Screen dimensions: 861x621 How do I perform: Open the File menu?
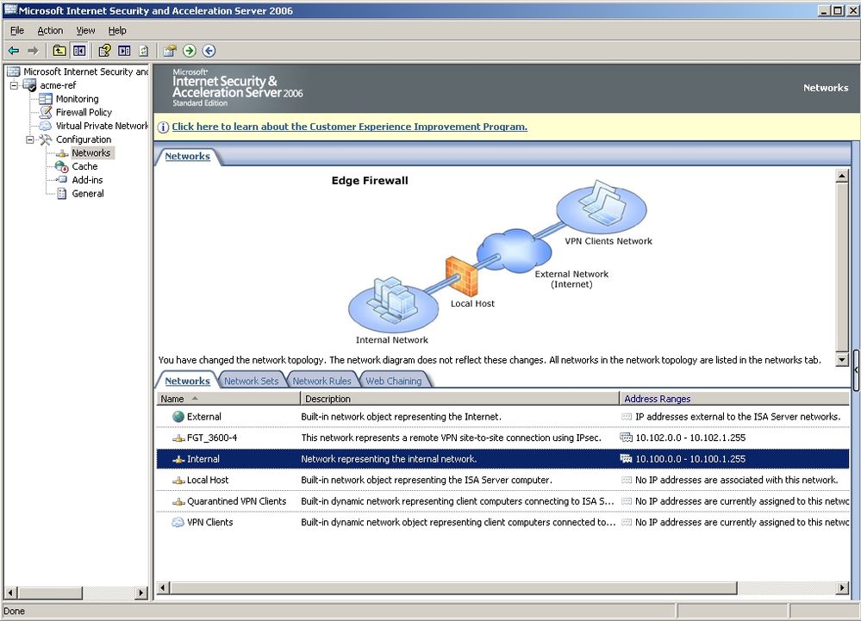[x=17, y=31]
